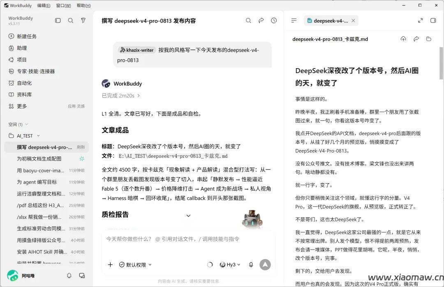444x287 pixels.
Task: Close the deepseek-v4 file tab
Action: click(353, 21)
